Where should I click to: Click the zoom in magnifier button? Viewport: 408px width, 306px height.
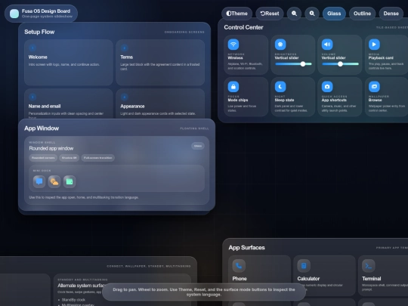[x=312, y=14]
